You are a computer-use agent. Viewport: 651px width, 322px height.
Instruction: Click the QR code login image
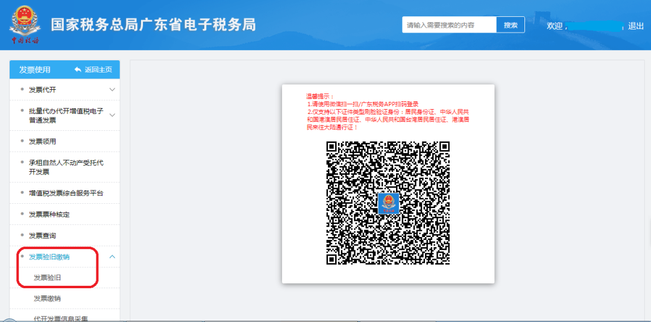tap(388, 203)
